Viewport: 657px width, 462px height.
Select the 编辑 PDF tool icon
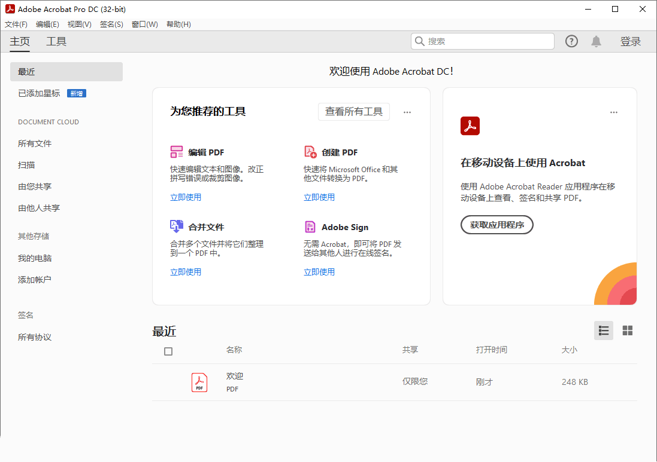(x=177, y=151)
